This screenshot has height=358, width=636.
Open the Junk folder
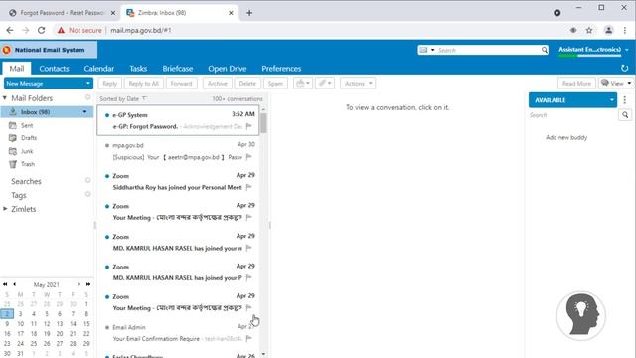(x=27, y=151)
